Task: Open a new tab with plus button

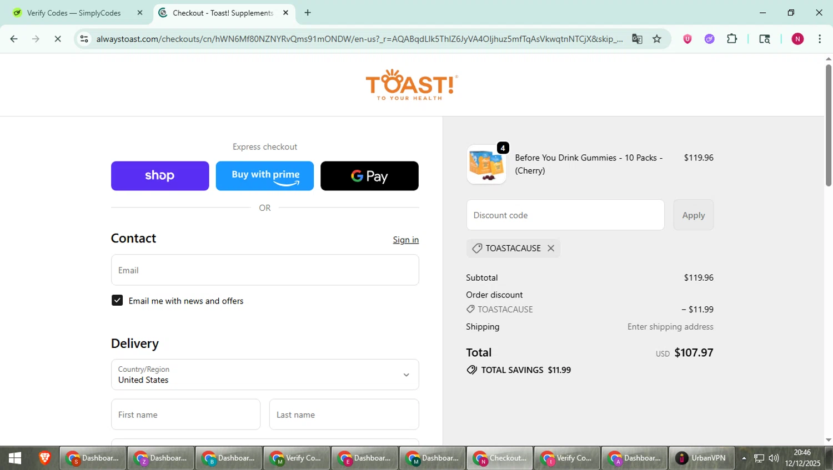Action: (308, 13)
